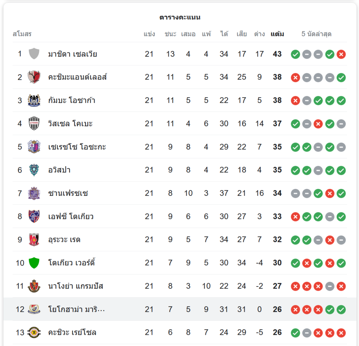Select the โยโกฮาม่า มาริ… team row
359x346 pixels.
pyautogui.click(x=179, y=309)
